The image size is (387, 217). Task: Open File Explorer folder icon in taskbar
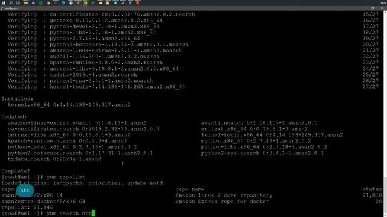point(26,3)
